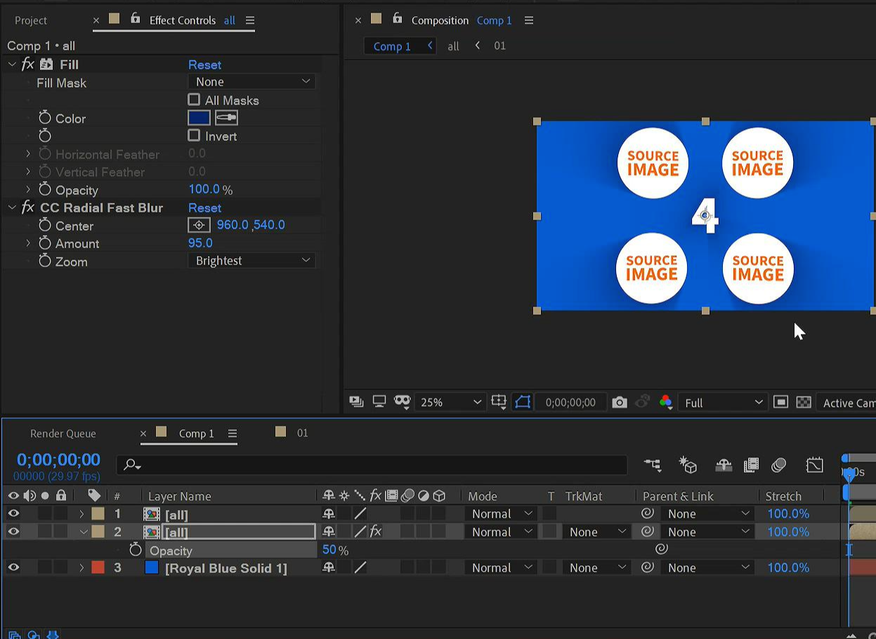876x639 pixels.
Task: Switch to the 01 timeline tab
Action: (x=302, y=432)
